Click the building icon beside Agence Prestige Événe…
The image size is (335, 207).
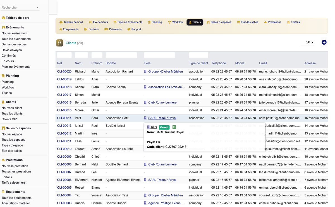pyautogui.click(x=145, y=203)
